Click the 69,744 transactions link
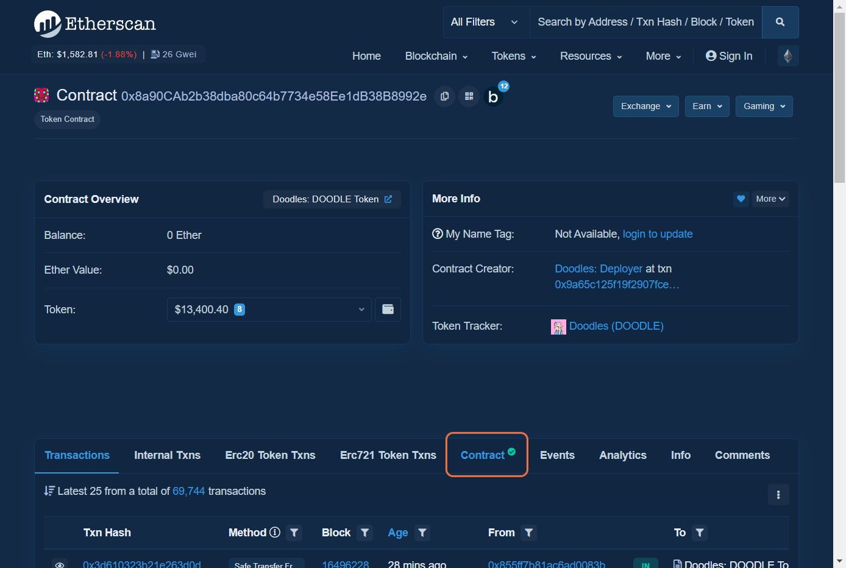This screenshot has height=568, width=846. 189,491
